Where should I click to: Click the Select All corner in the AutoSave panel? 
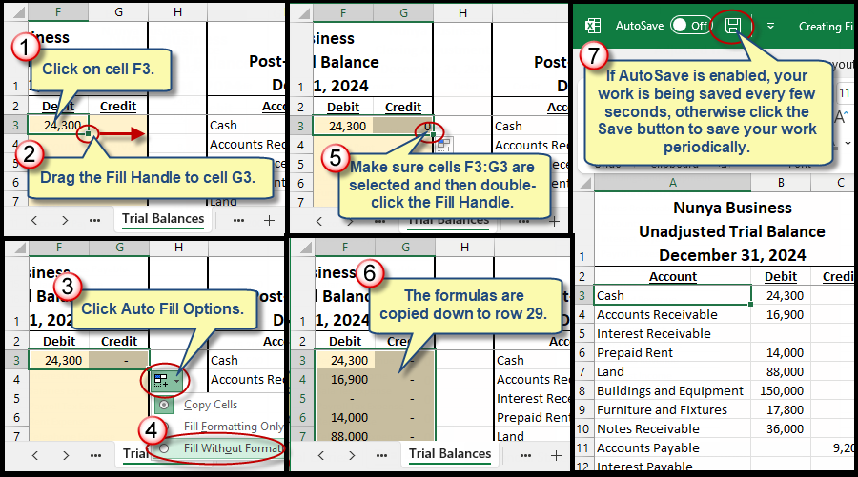coord(585,183)
